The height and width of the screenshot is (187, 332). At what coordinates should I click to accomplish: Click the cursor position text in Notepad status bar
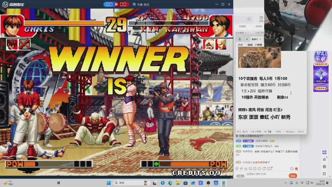tap(242, 132)
